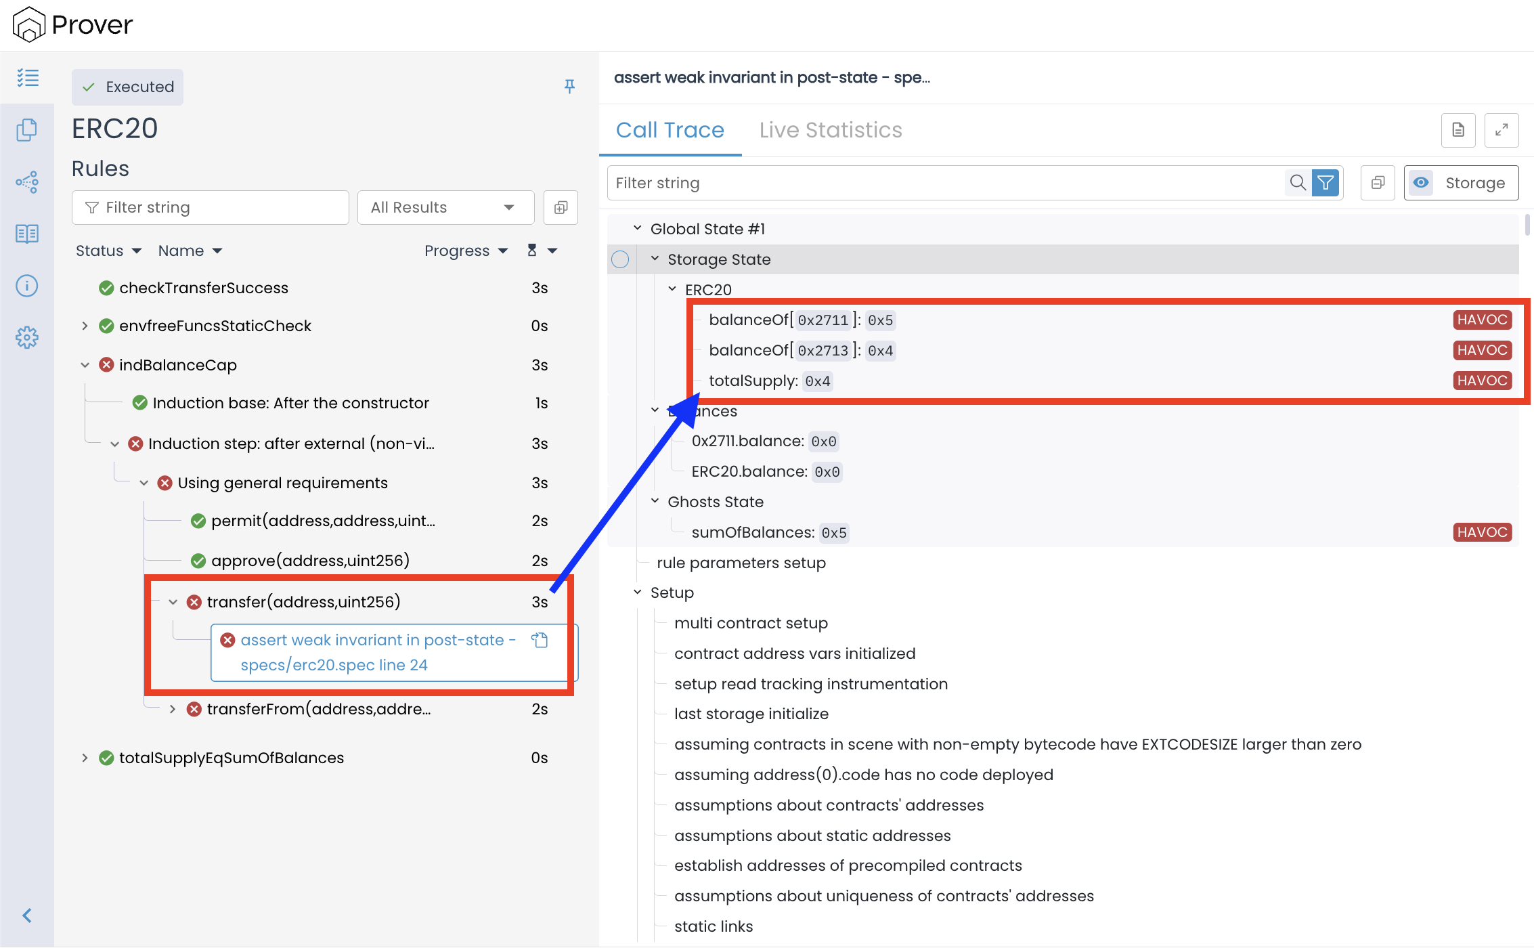Click the document icon near Call Trace tabs
The width and height of the screenshot is (1534, 948).
click(1458, 129)
